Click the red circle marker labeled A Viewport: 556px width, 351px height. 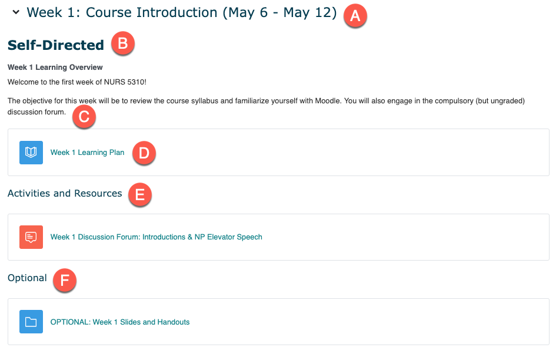355,16
